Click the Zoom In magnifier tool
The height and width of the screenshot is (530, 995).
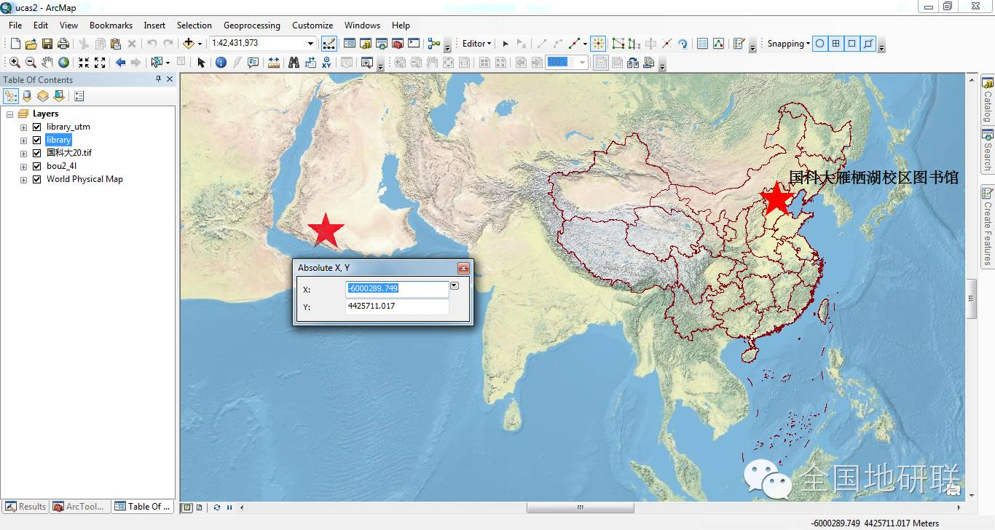click(x=15, y=62)
